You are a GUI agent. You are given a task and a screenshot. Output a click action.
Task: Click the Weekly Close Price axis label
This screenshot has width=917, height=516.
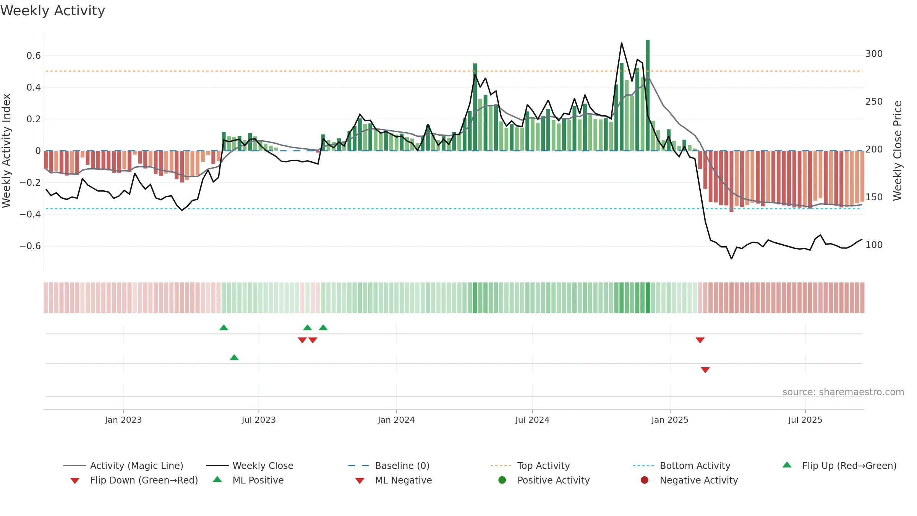click(898, 151)
